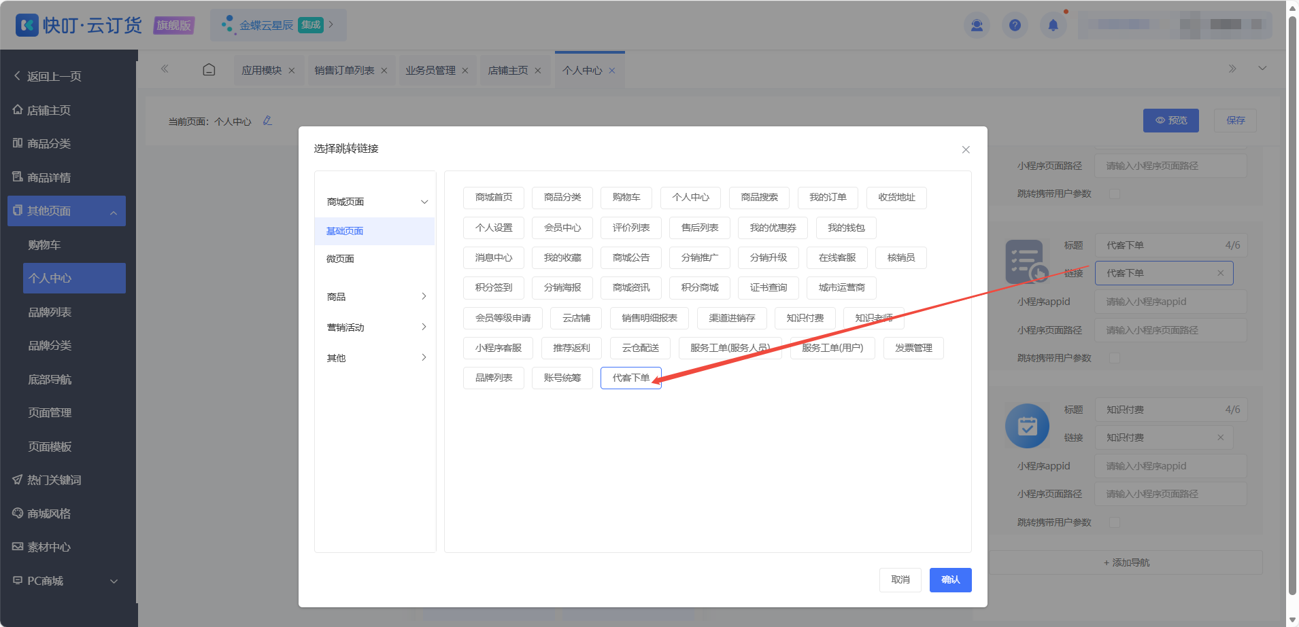
Task: Close the 选择跳转链接 dialog with X
Action: (966, 149)
